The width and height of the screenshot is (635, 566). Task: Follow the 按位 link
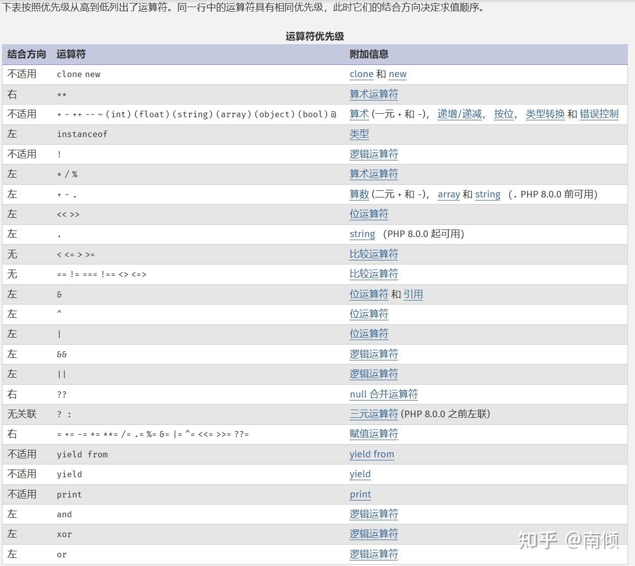(504, 114)
